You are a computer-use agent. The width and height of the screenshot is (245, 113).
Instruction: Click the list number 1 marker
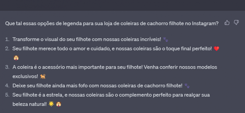7,39
